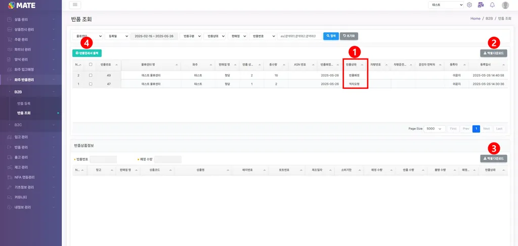Click the 재고 관리 sidebar icon

[x=10, y=167]
